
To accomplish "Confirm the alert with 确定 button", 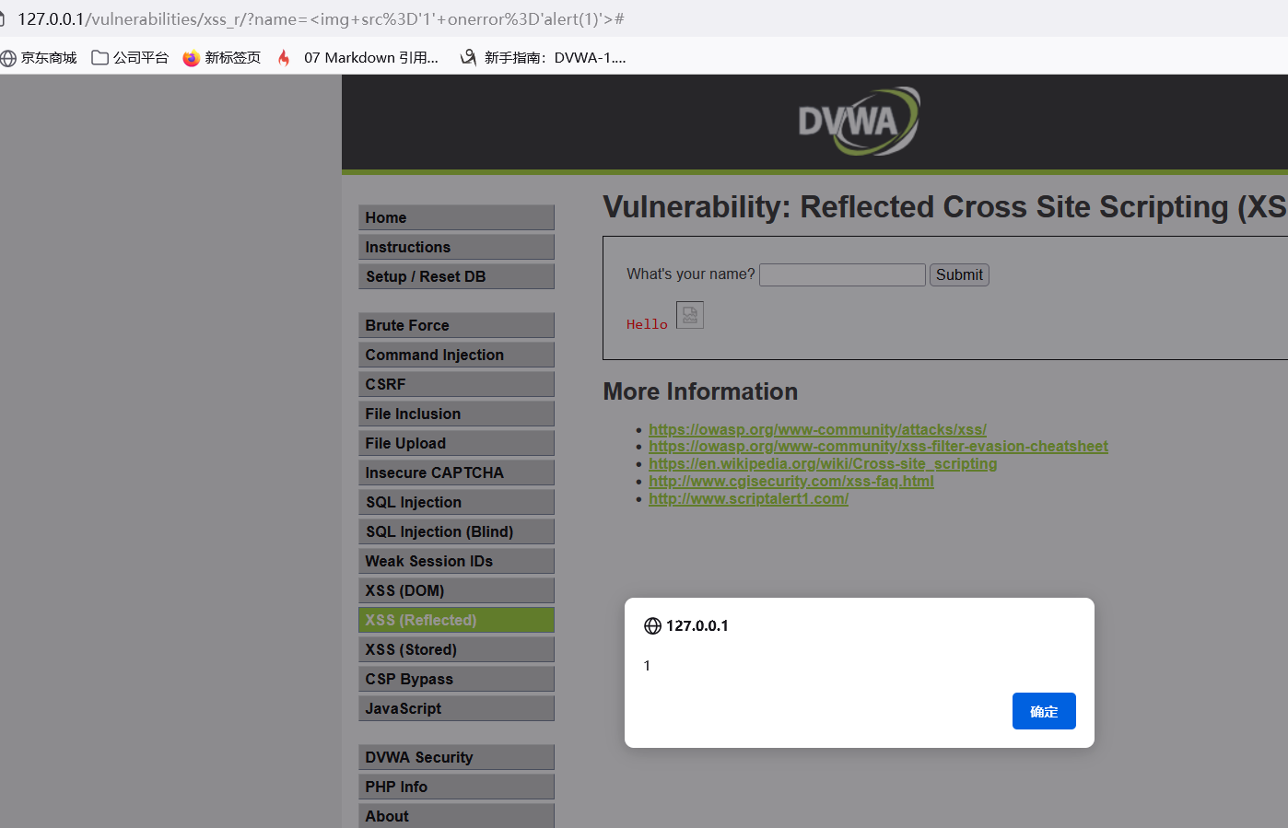I will coord(1044,711).
